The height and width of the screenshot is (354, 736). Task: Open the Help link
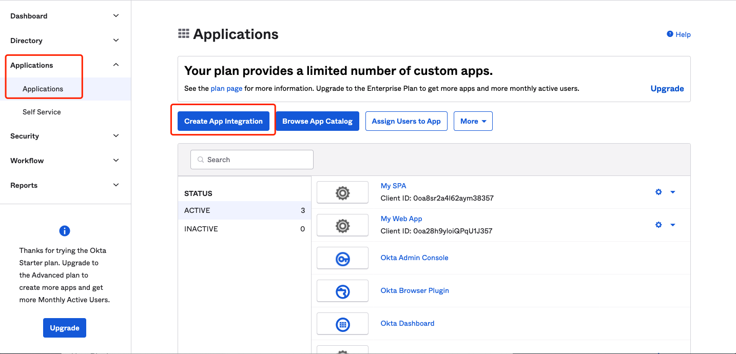pos(683,34)
